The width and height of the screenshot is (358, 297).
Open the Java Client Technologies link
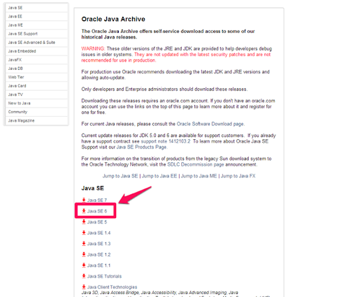(112, 287)
